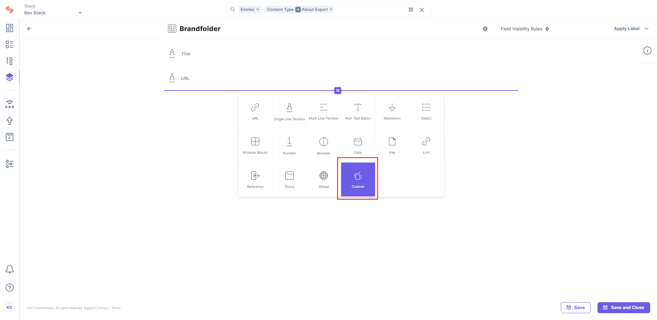This screenshot has width=657, height=320.
Task: Open the Content Models layers icon
Action: [10, 77]
